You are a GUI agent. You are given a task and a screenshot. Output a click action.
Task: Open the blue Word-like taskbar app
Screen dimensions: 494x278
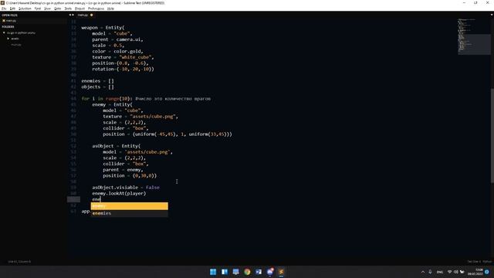click(x=259, y=272)
